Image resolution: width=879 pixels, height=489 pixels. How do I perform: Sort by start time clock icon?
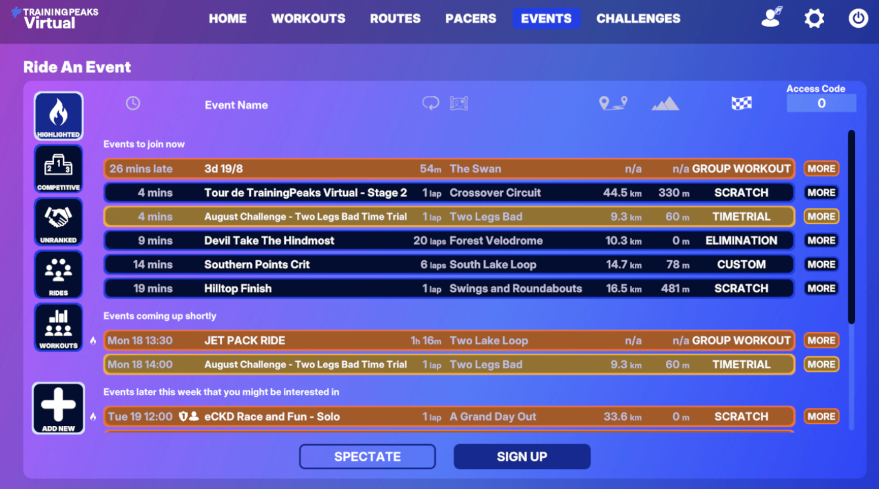click(x=133, y=103)
